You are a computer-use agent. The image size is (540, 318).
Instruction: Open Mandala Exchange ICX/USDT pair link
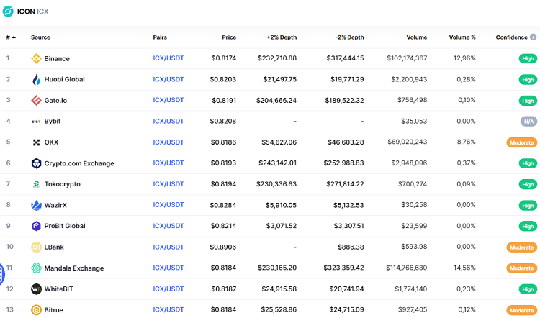pos(168,268)
